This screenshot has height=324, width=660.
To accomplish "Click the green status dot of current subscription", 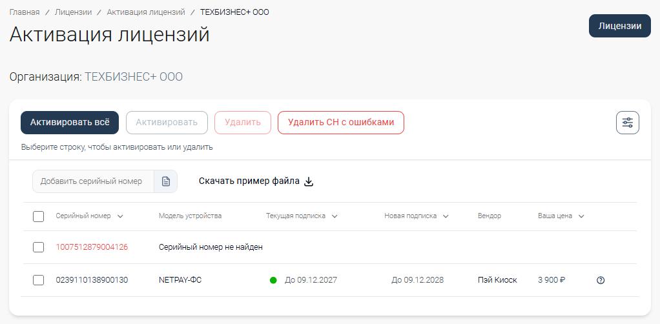I will [x=273, y=280].
